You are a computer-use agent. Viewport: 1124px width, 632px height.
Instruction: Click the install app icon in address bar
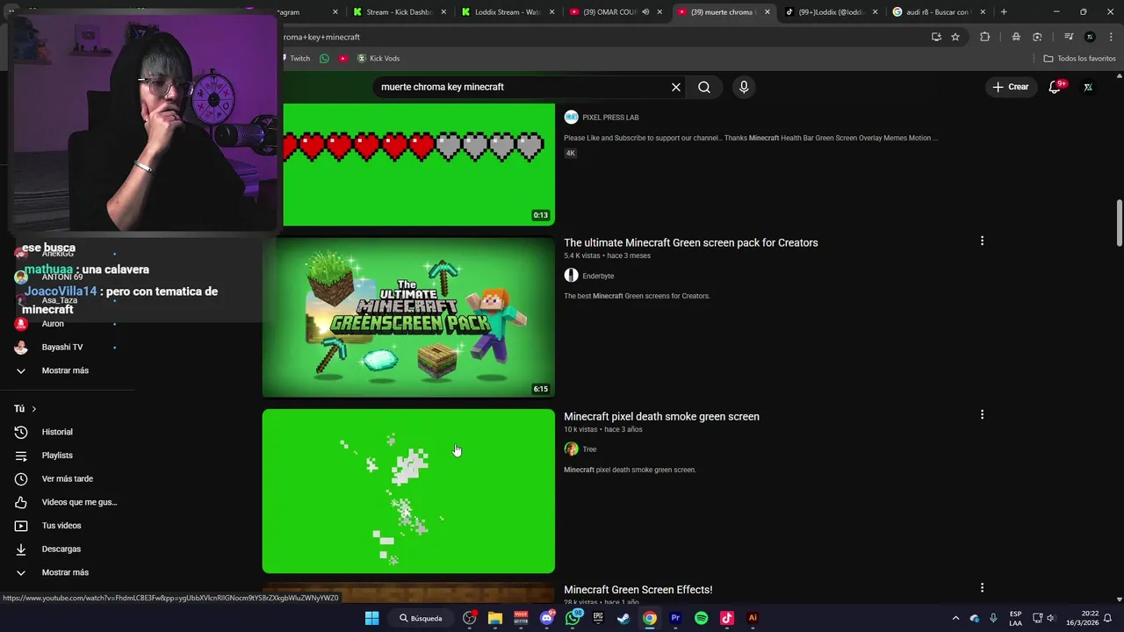pos(936,37)
